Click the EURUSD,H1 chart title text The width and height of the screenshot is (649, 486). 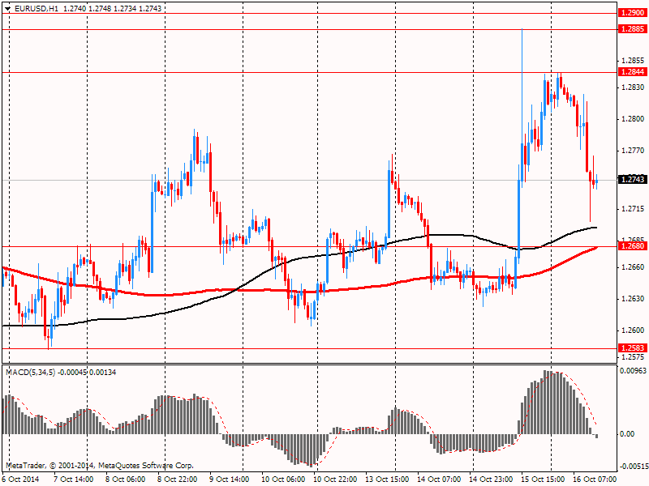pyautogui.click(x=36, y=8)
